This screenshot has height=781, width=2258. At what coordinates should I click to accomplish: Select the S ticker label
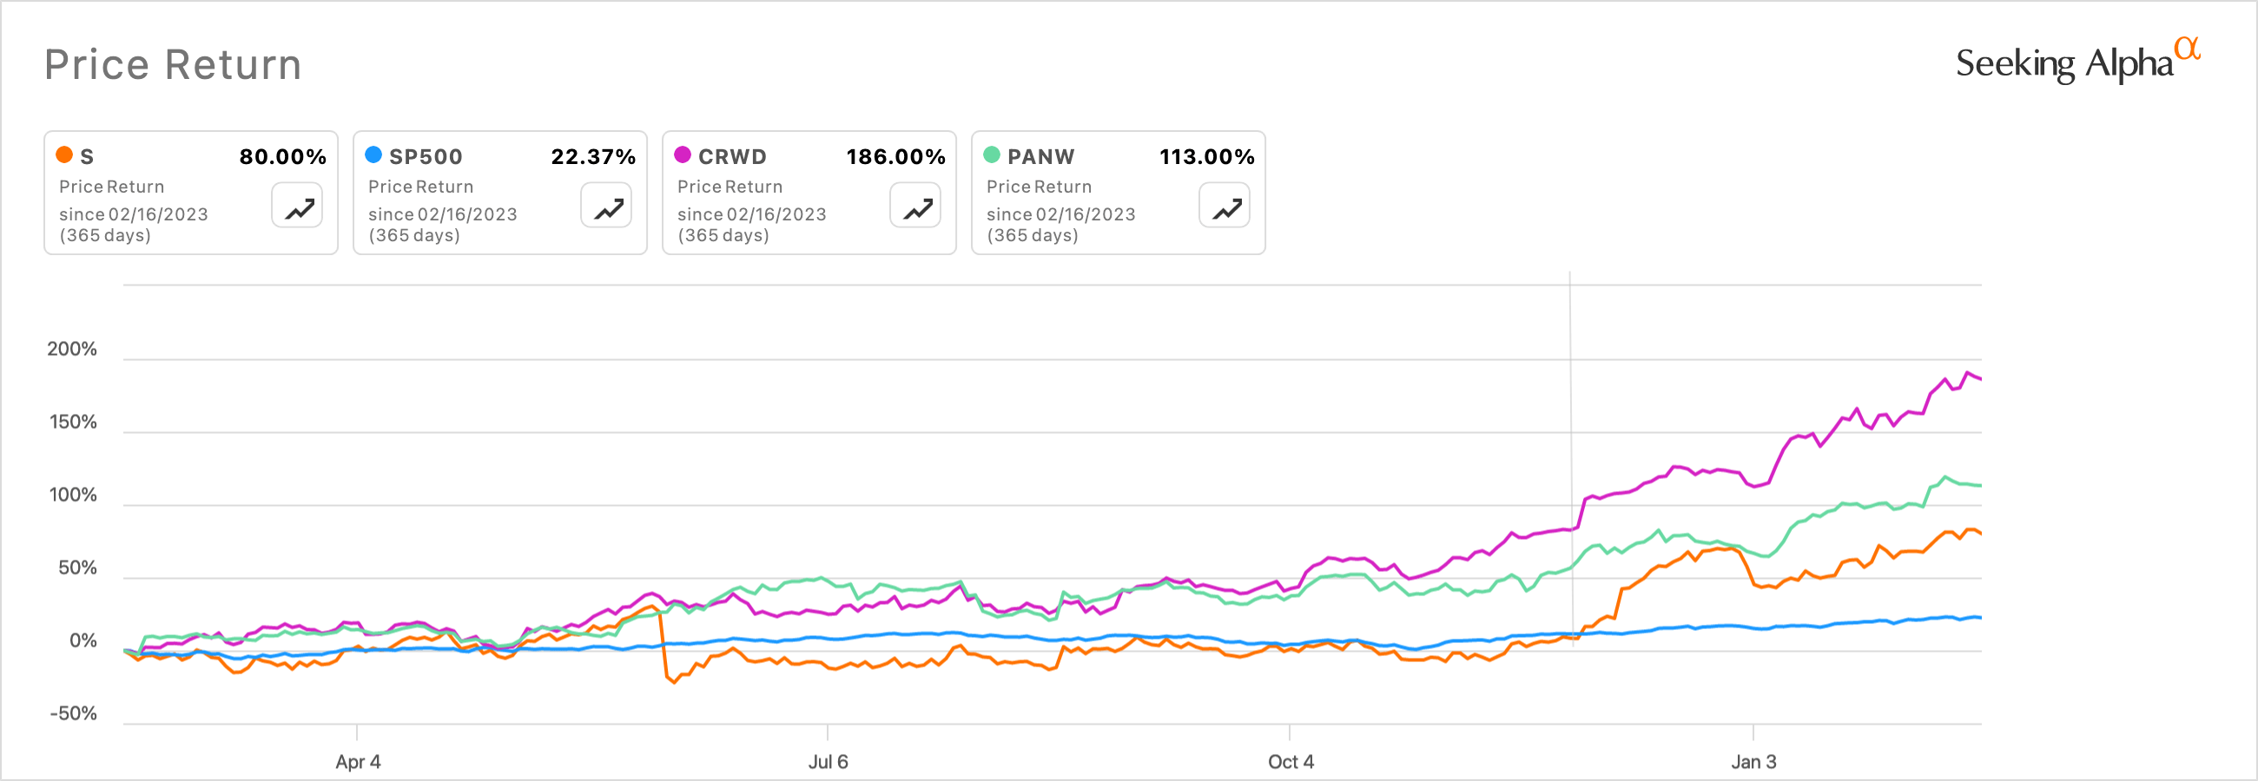click(x=87, y=157)
